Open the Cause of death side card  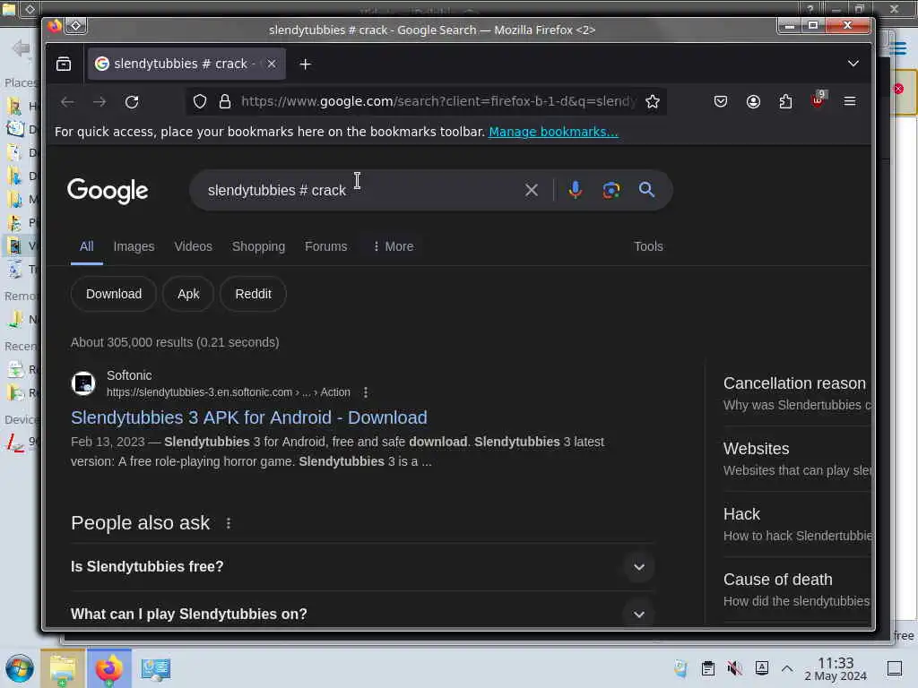[796, 589]
